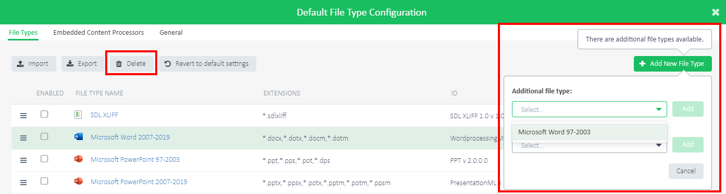This screenshot has width=726, height=194.
Task: Open the General tab
Action: pyautogui.click(x=171, y=32)
